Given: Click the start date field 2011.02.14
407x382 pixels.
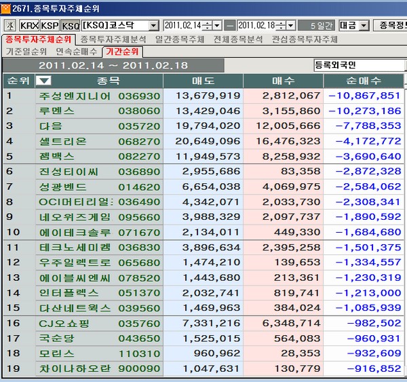Looking at the screenshot, I should [x=182, y=26].
